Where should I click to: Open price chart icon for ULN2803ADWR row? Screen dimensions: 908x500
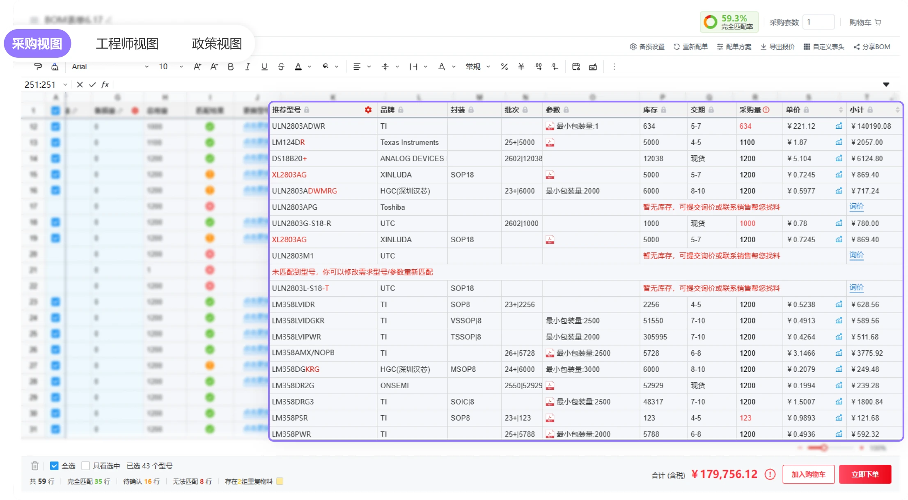[x=839, y=126]
